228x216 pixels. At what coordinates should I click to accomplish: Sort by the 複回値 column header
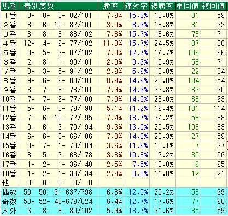click(214, 6)
